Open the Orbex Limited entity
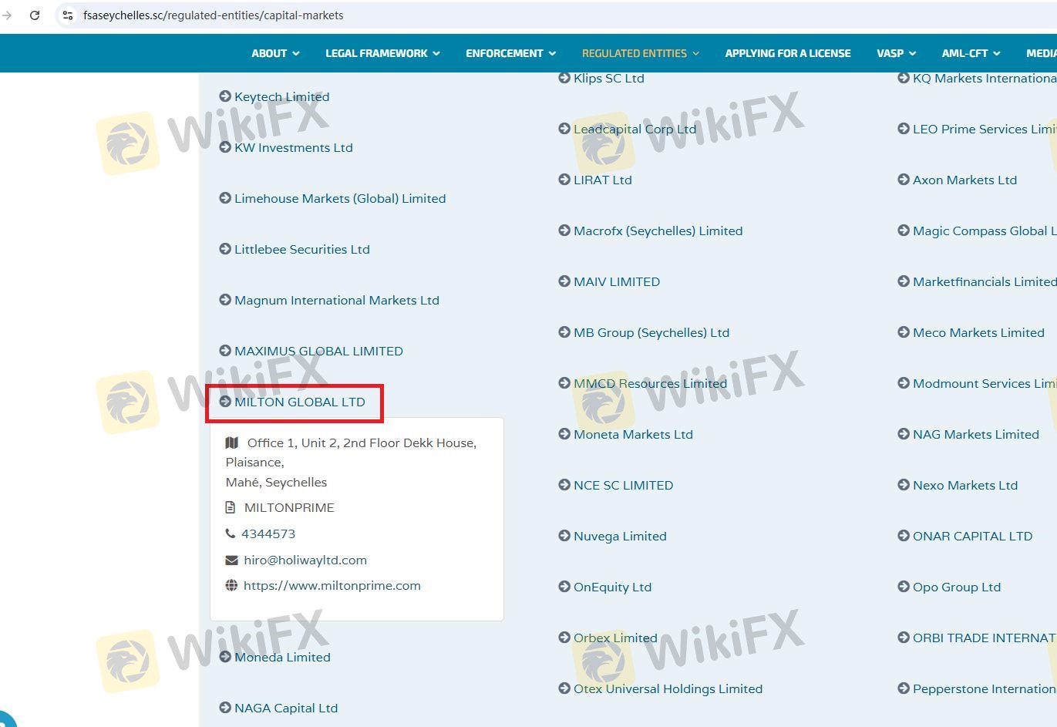This screenshot has width=1057, height=727. click(615, 638)
